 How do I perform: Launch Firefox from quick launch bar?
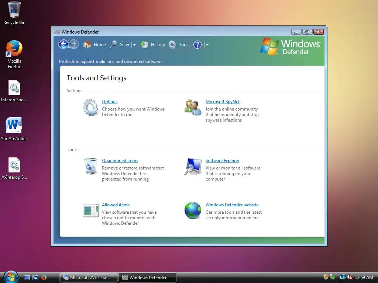[x=44, y=277]
